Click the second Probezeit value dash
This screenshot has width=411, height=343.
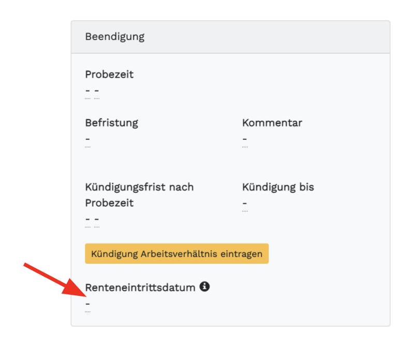tap(97, 91)
